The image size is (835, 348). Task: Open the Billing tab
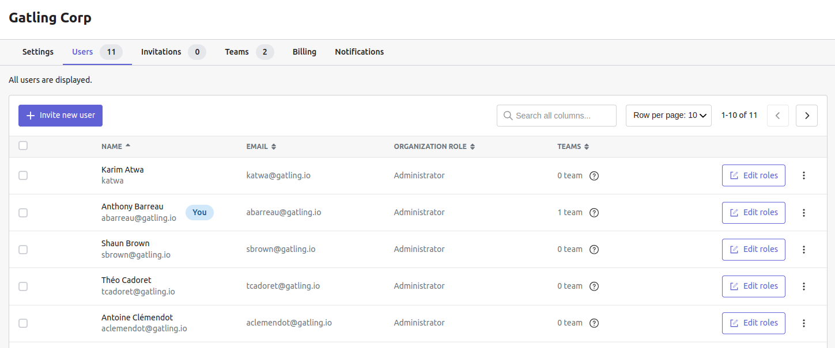point(304,52)
